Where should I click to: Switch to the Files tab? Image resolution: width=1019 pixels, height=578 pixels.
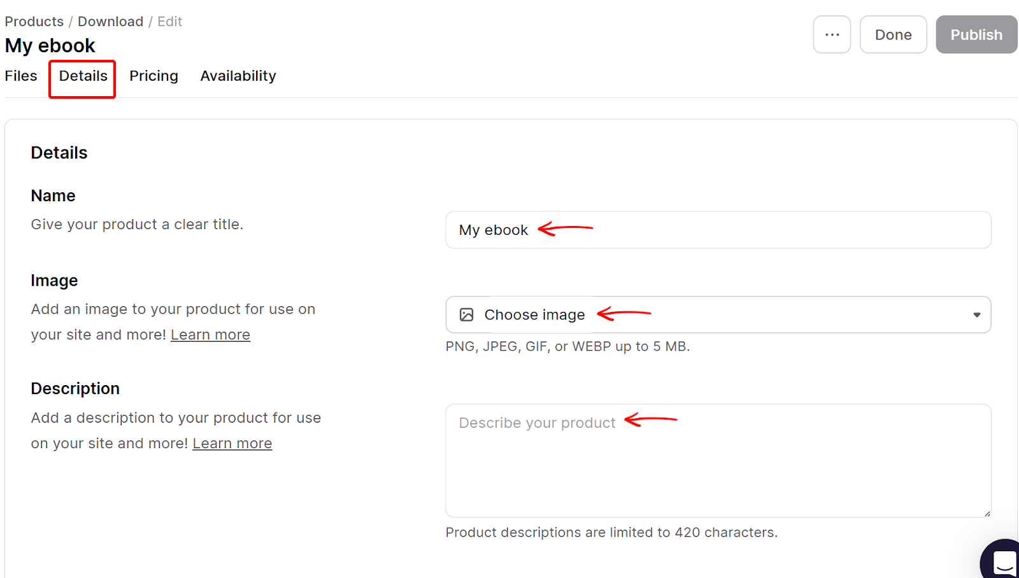(x=21, y=76)
